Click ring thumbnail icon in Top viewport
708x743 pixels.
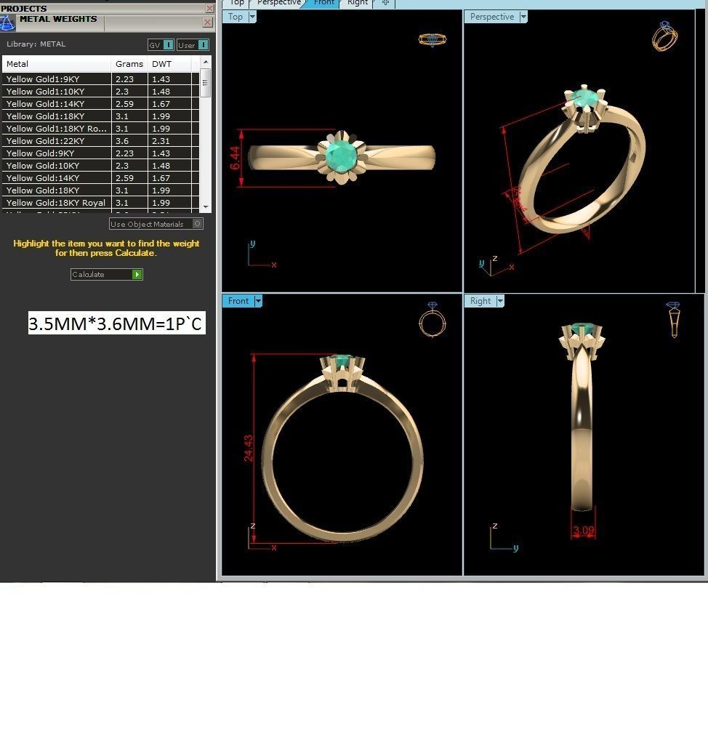pyautogui.click(x=433, y=39)
